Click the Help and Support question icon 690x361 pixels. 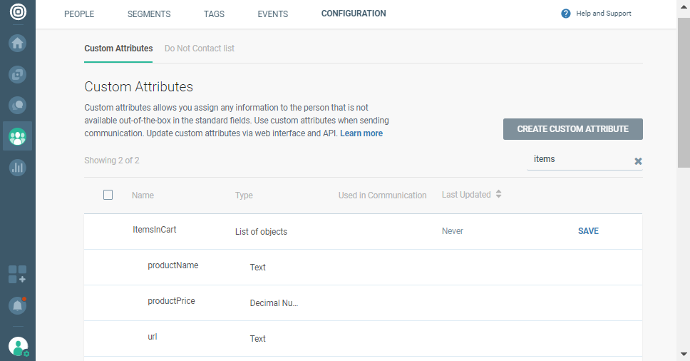566,14
